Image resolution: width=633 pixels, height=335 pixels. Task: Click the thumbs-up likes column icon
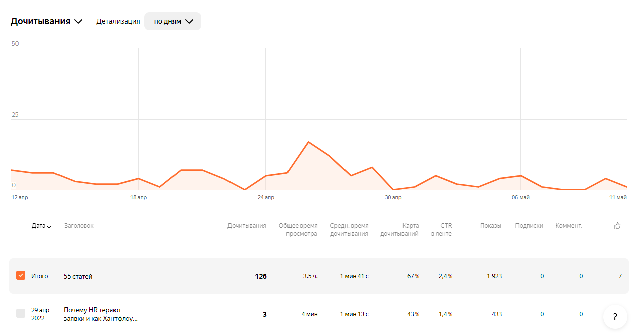(x=617, y=226)
